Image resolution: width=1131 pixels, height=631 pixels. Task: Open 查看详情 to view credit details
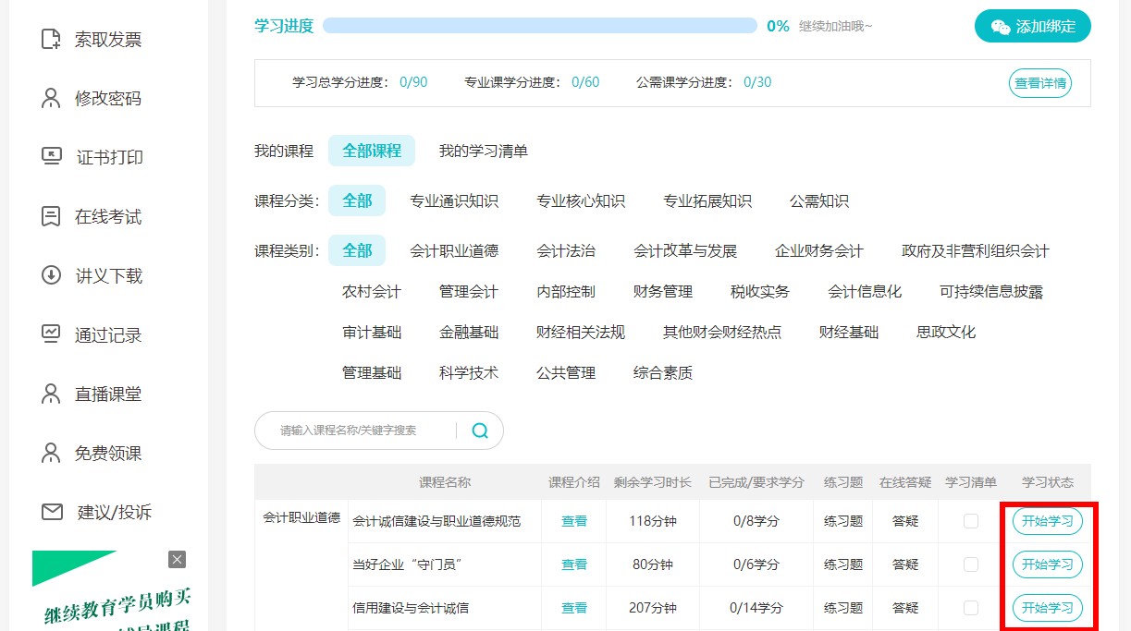click(1039, 82)
